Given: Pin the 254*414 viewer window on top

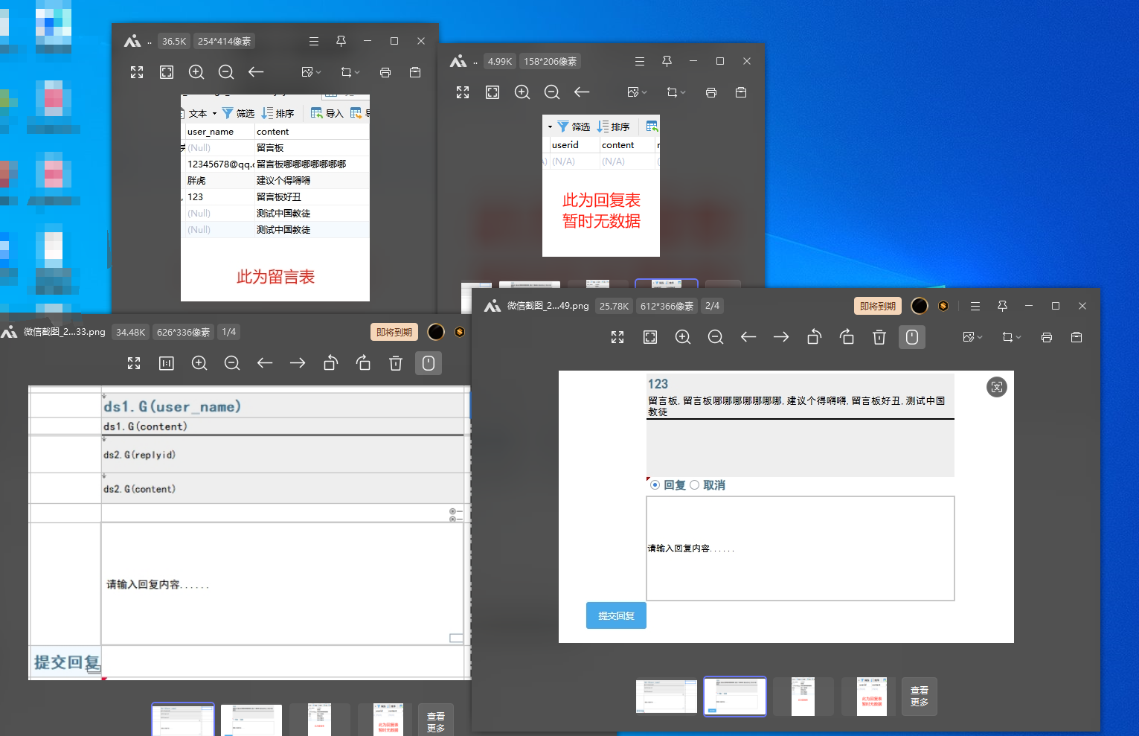Looking at the screenshot, I should [341, 41].
